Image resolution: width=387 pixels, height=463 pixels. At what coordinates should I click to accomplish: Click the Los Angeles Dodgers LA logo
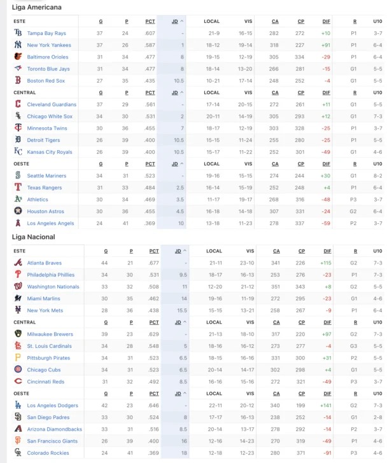18,405
